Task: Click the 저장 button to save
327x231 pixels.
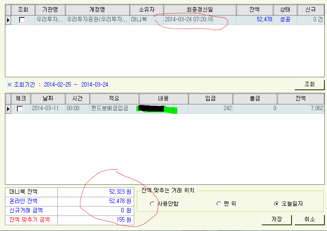Action: tap(276, 219)
